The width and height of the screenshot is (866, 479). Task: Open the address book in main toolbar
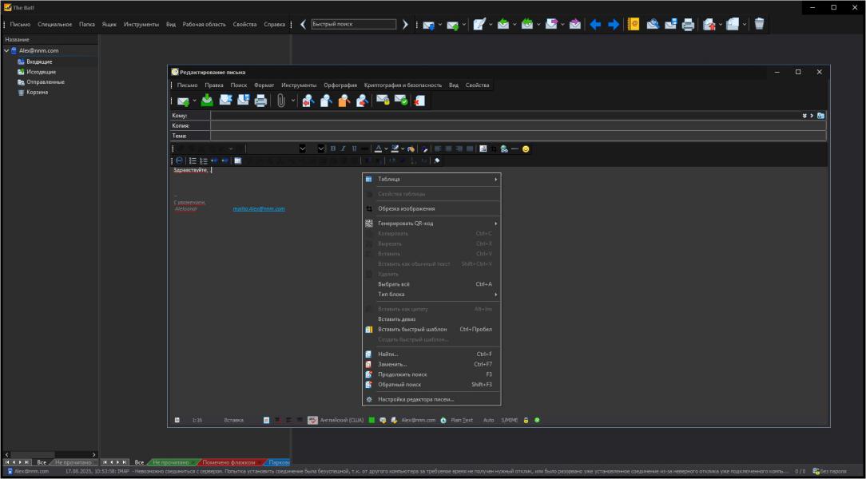click(634, 25)
